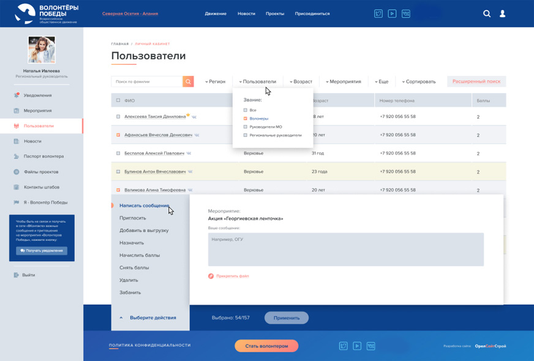Viewport: 534px width, 361px height.
Task: Expand the Регион filter dropdown
Action: pos(215,81)
